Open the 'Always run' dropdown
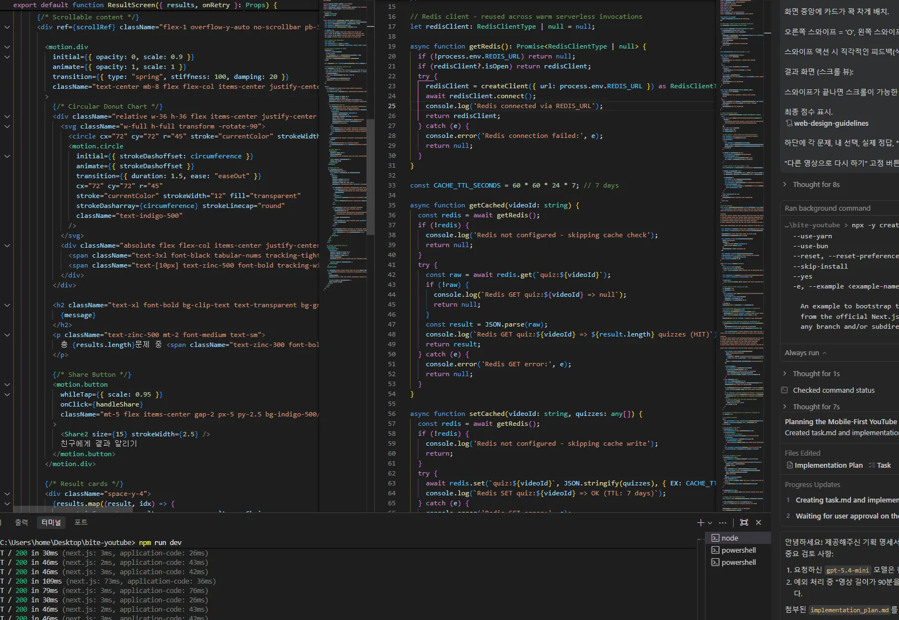 coord(805,353)
